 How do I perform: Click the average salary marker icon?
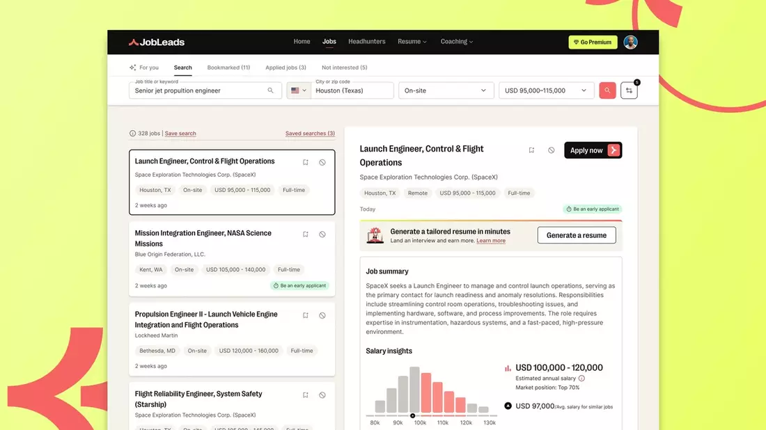[508, 406]
